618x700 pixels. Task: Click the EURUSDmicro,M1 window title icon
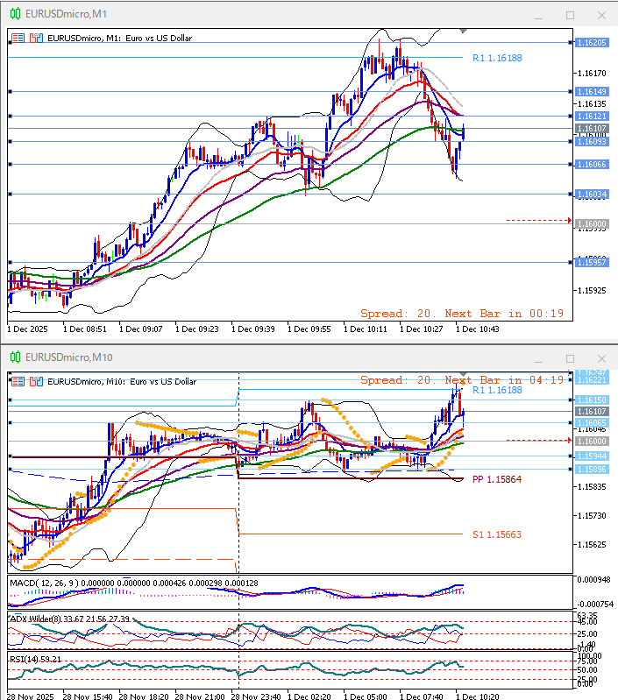[x=16, y=15]
